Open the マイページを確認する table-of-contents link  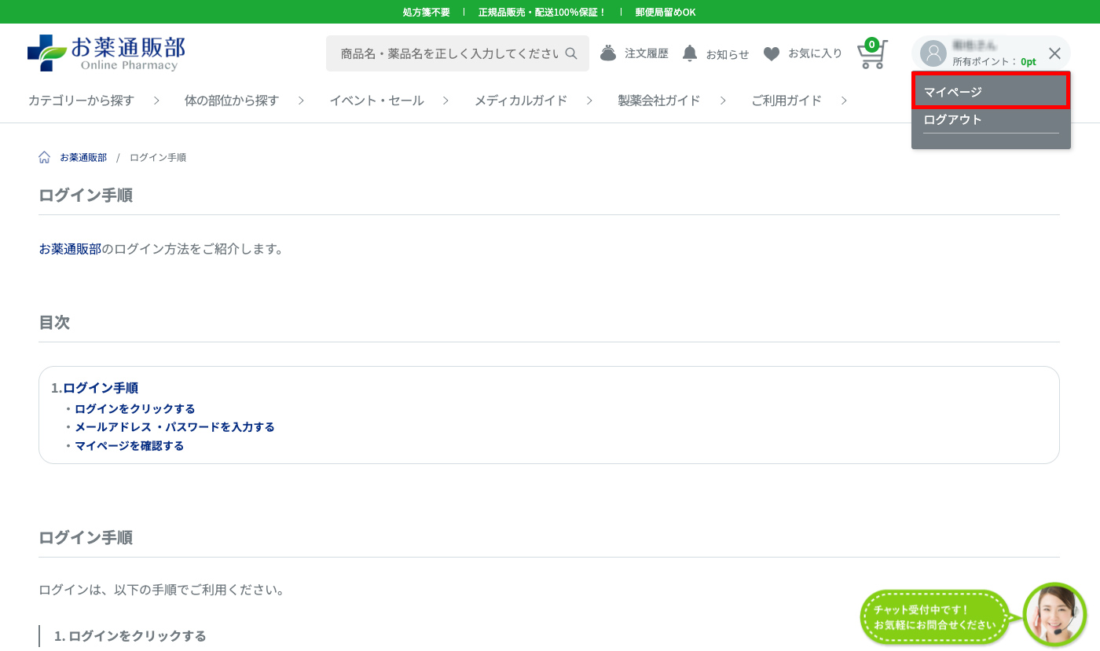tap(129, 444)
